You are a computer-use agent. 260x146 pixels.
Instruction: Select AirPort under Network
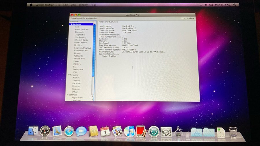(76, 78)
